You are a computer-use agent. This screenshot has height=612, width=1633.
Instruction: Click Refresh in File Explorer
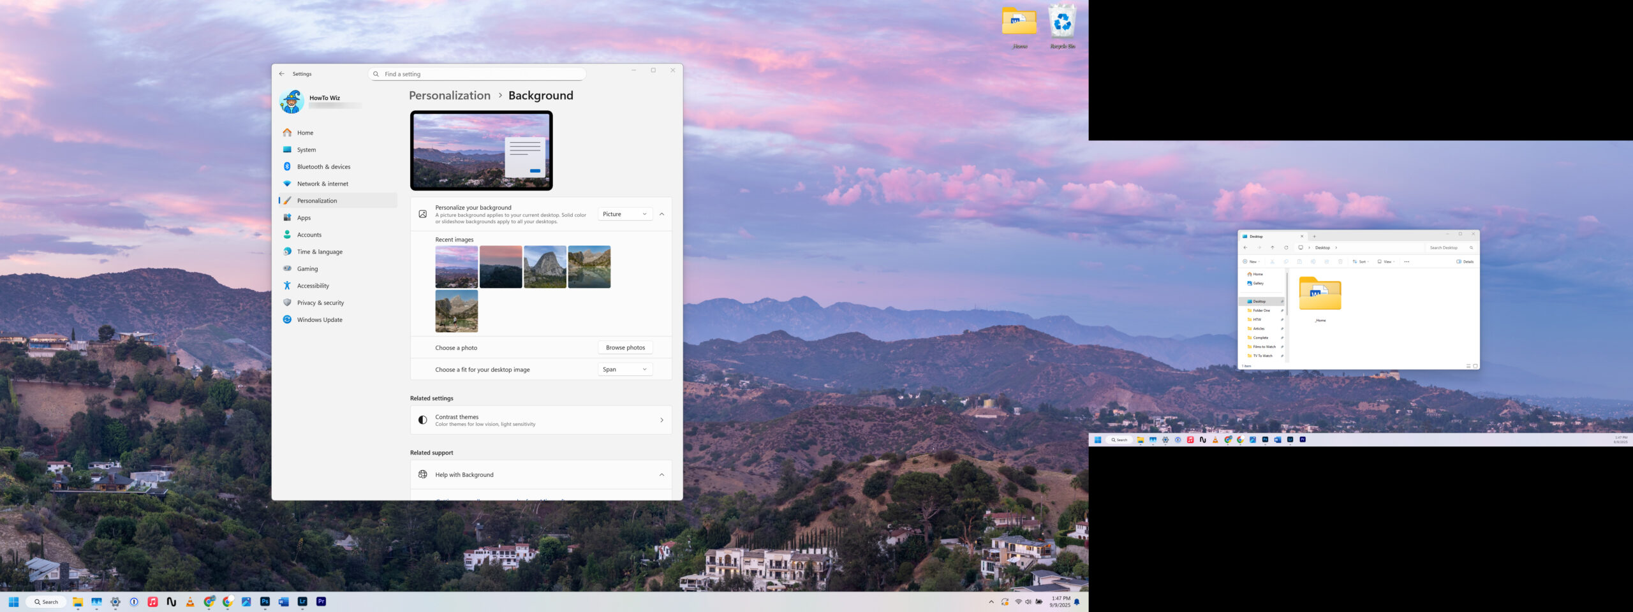click(1286, 248)
